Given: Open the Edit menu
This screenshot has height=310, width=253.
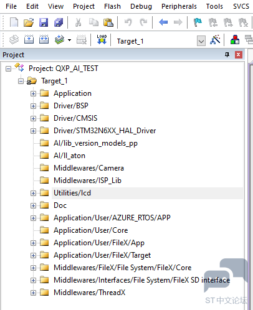Looking at the screenshot, I should pyautogui.click(x=32, y=6).
